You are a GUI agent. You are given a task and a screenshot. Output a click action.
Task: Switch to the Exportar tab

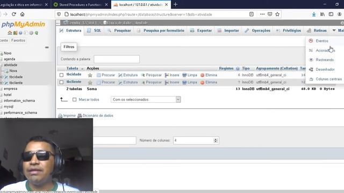tap(201, 31)
